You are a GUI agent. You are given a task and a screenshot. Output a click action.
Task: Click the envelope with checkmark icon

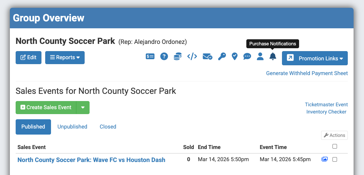(207, 57)
